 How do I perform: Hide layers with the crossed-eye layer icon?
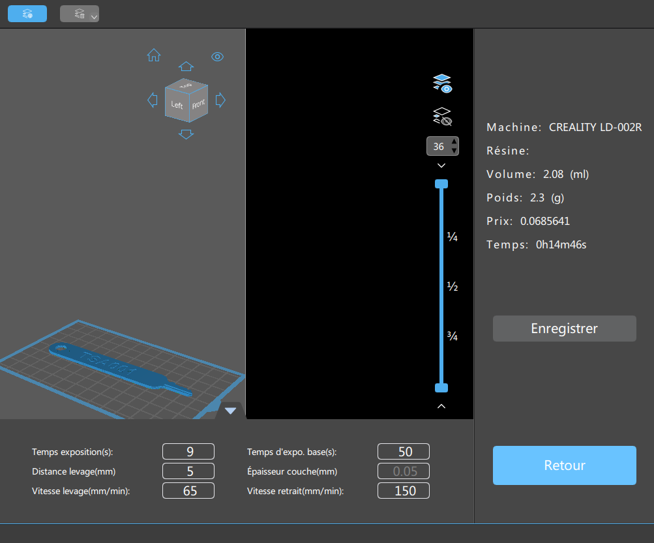442,117
